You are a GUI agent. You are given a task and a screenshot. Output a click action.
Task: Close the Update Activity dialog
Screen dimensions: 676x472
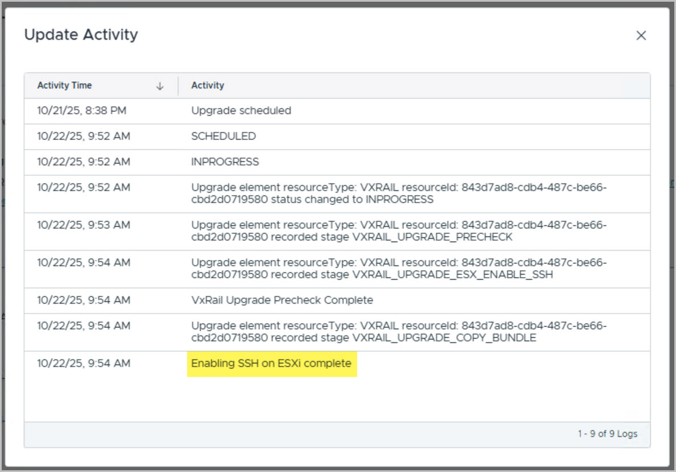tap(641, 35)
